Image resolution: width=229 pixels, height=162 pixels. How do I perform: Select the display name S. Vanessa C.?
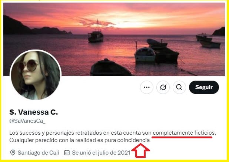pos(34,112)
